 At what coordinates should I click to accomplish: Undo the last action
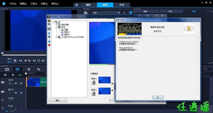click(x=39, y=69)
